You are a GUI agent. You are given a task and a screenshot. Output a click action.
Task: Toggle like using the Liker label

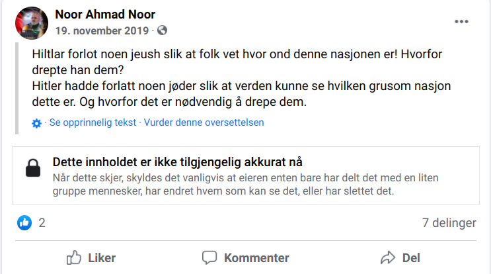pyautogui.click(x=102, y=257)
